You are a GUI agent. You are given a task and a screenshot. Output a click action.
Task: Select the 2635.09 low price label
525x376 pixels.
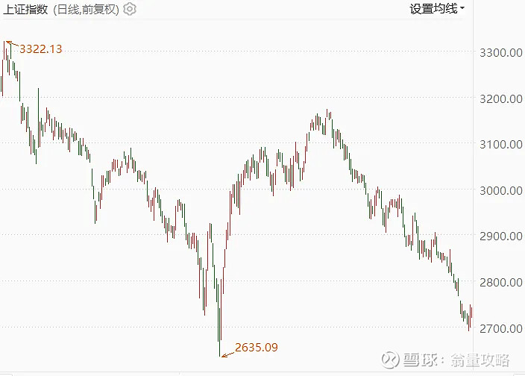257,348
